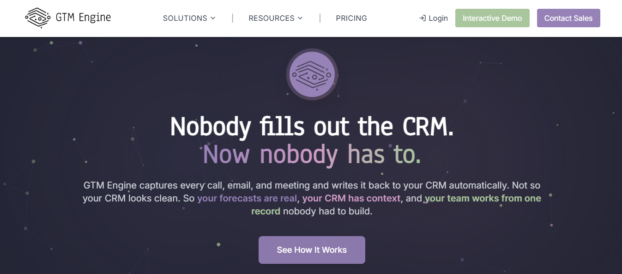Click the GTM Engine logo icon
Screen dimensions: 622x274
pos(39,18)
